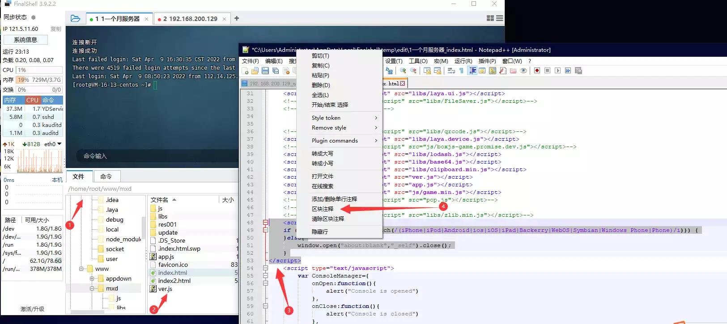This screenshot has width=727, height=324.
Task: Open the FinalShell folder connection manager icon
Action: pos(76,18)
